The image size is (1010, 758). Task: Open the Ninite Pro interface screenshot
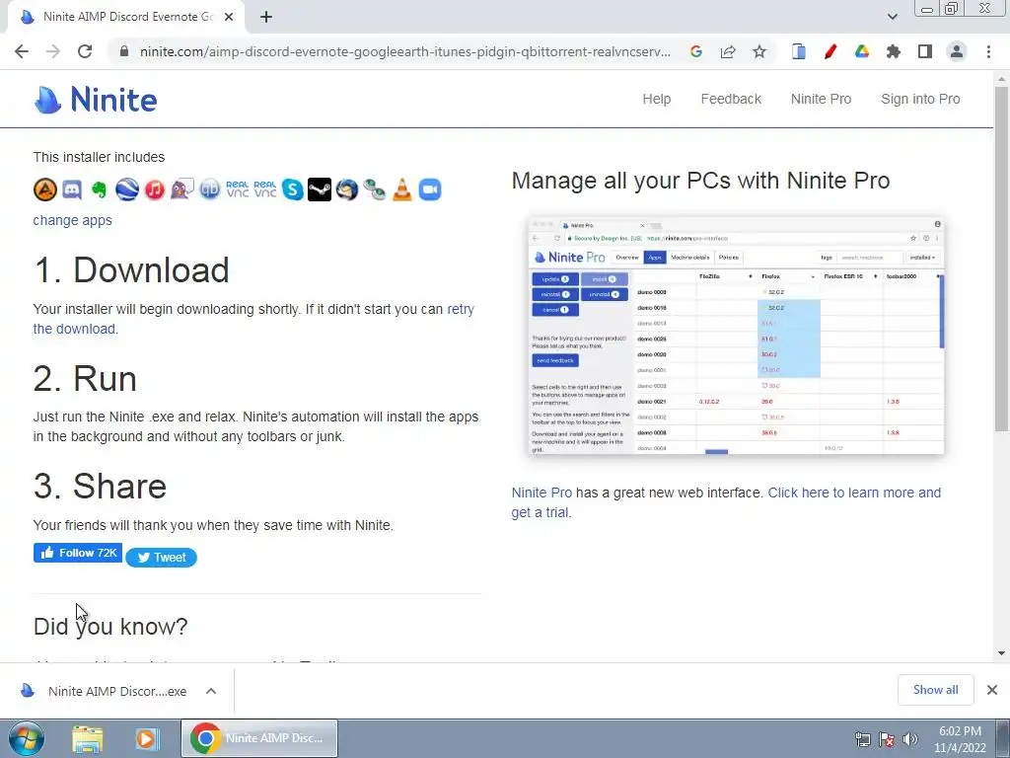[x=736, y=336]
